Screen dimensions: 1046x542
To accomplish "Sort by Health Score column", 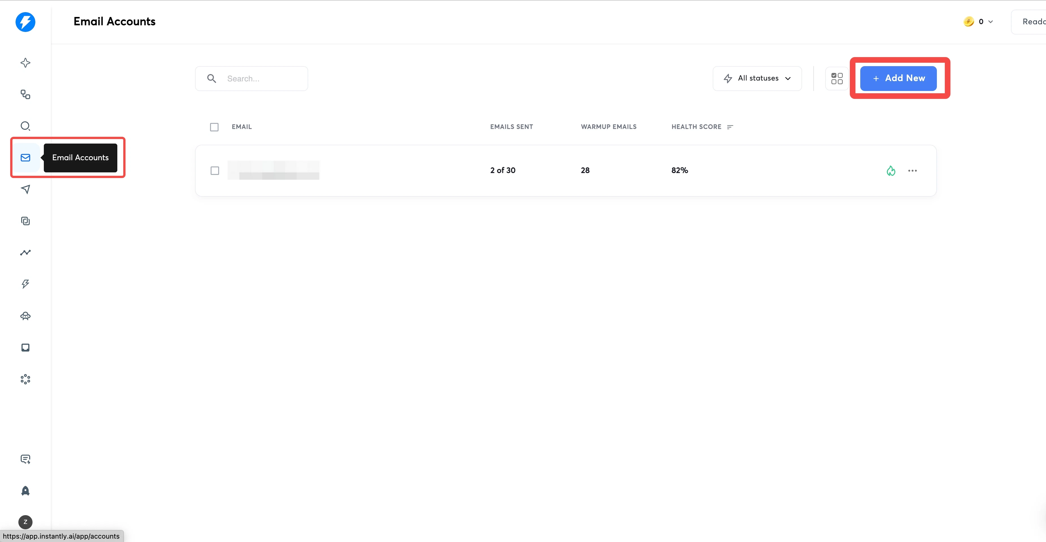I will pos(730,127).
